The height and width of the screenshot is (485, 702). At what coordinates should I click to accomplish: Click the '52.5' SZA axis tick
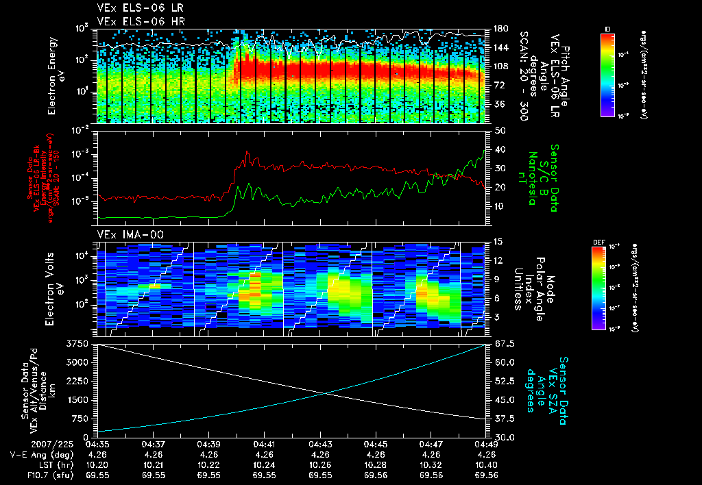[x=503, y=381]
